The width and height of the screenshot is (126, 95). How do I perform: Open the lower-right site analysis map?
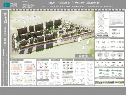30,79
